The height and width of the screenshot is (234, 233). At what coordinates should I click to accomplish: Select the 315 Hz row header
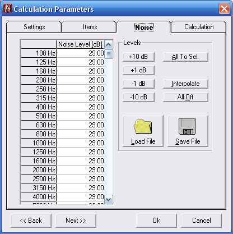pos(39,98)
